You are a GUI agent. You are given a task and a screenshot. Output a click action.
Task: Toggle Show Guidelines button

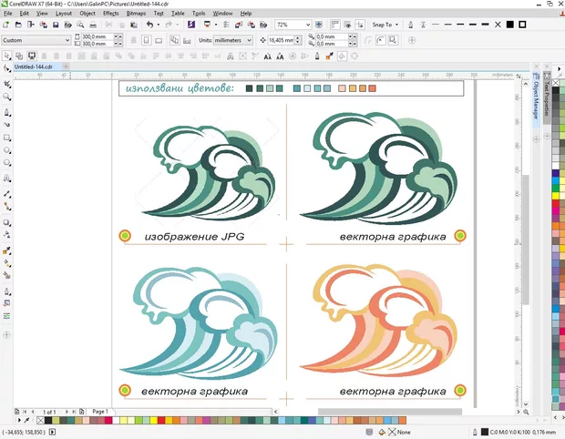pos(360,25)
